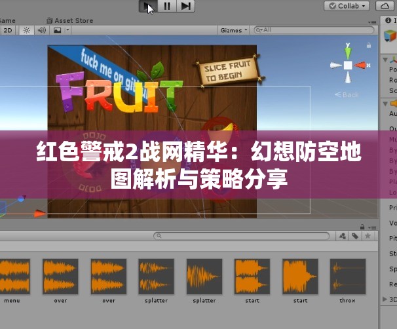Click the scene gizmo center cube
This screenshot has width=397, height=329.
[x=348, y=66]
